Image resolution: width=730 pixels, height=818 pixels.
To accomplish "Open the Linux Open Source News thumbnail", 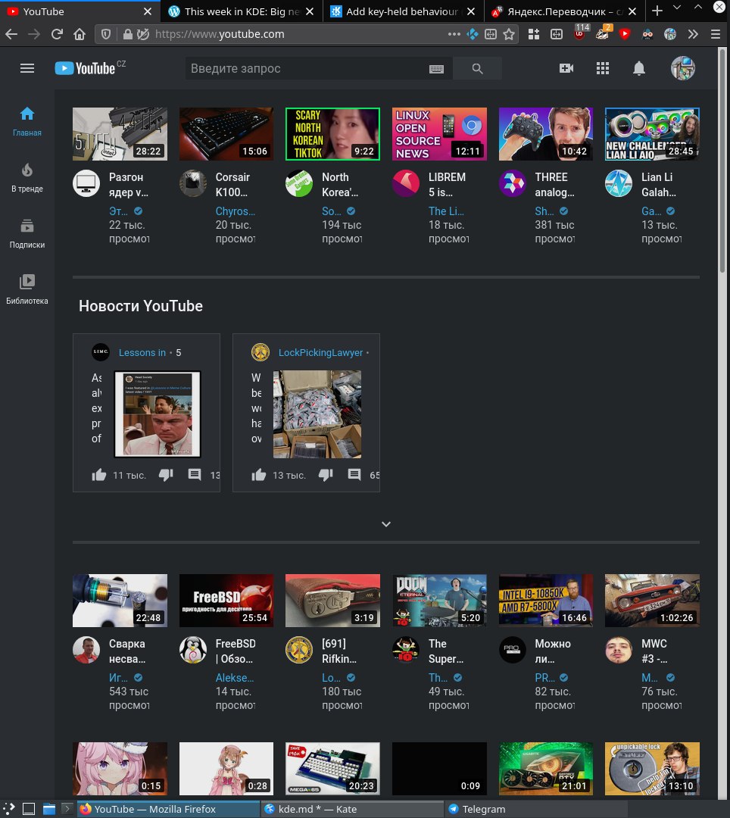I will coord(439,134).
